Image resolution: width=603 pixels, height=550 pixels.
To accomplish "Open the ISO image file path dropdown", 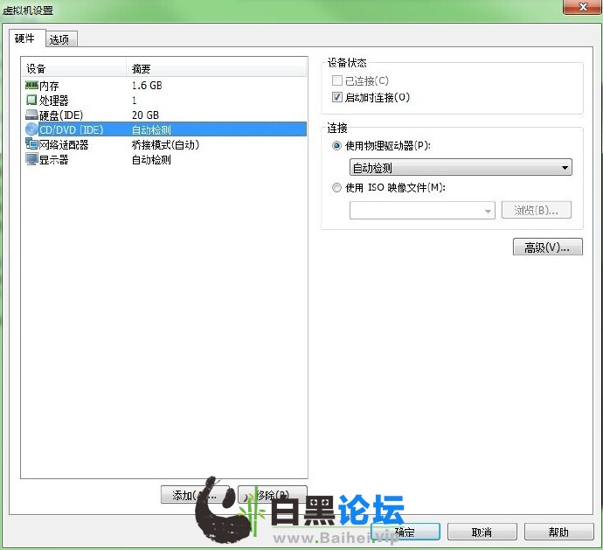I will [422, 210].
